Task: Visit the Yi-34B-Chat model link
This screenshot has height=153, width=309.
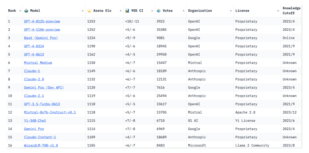Action: [x=35, y=121]
